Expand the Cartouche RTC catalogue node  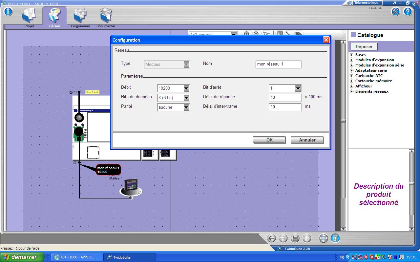[352, 76]
